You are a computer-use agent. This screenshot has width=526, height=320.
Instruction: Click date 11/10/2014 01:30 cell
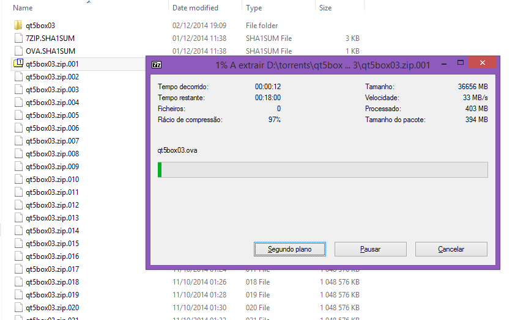pos(199,308)
